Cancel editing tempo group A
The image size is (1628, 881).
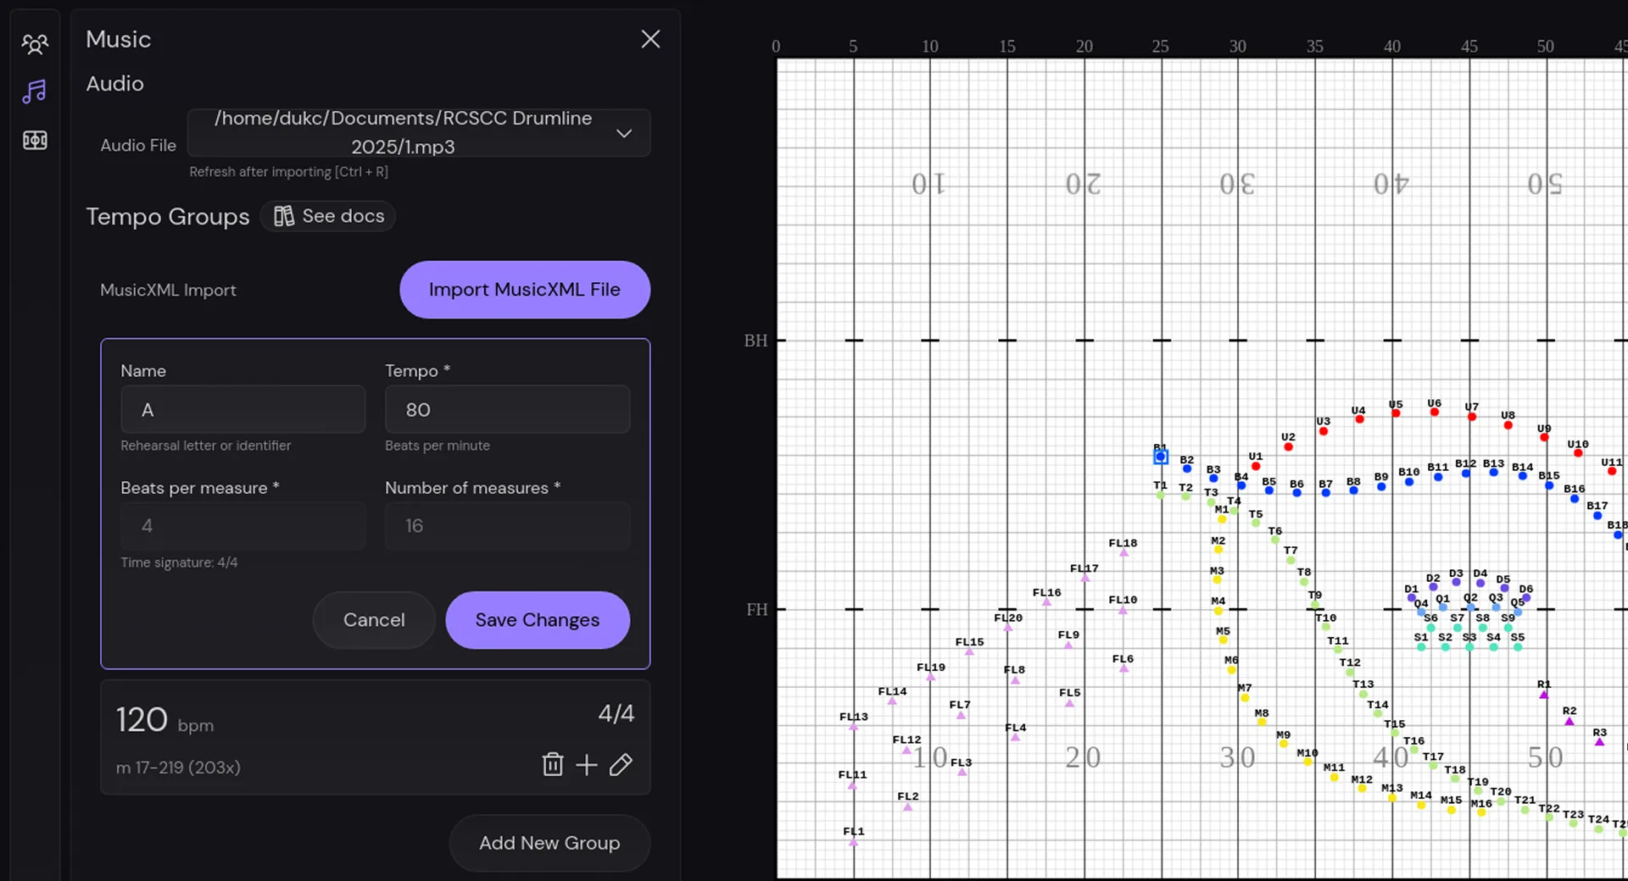pyautogui.click(x=373, y=619)
